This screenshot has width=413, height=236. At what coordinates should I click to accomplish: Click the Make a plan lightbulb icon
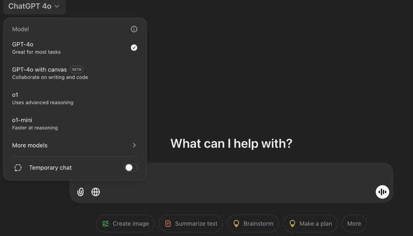tap(292, 224)
